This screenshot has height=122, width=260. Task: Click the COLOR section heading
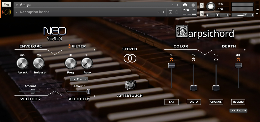click(x=181, y=46)
